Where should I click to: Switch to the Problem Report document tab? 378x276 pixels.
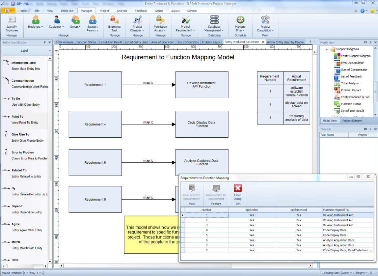212,42
